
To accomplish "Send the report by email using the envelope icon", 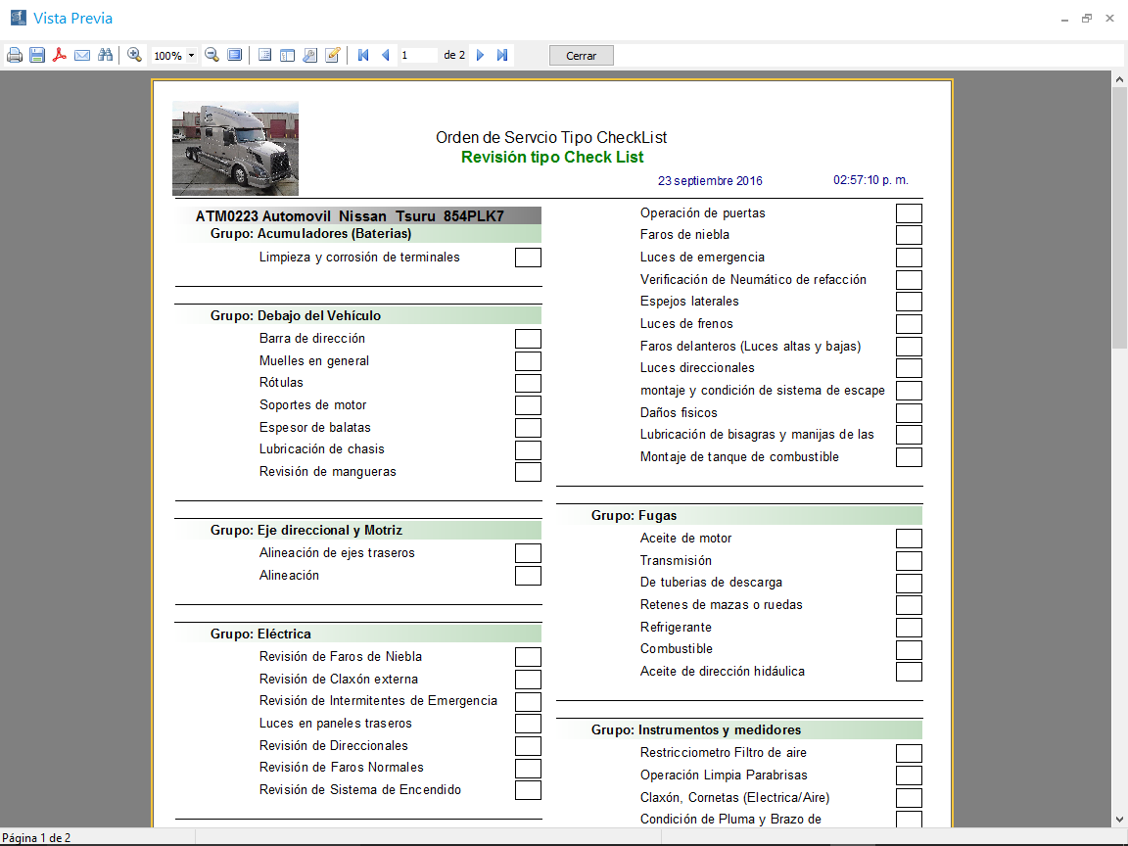I will coord(82,55).
